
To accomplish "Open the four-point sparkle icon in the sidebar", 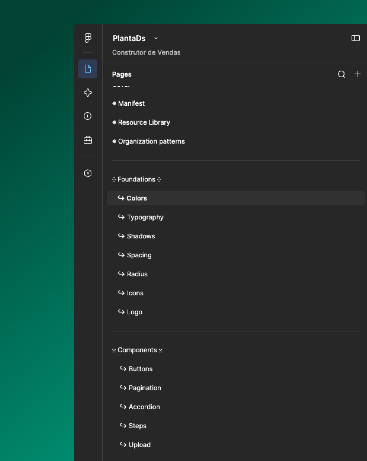I will (88, 92).
